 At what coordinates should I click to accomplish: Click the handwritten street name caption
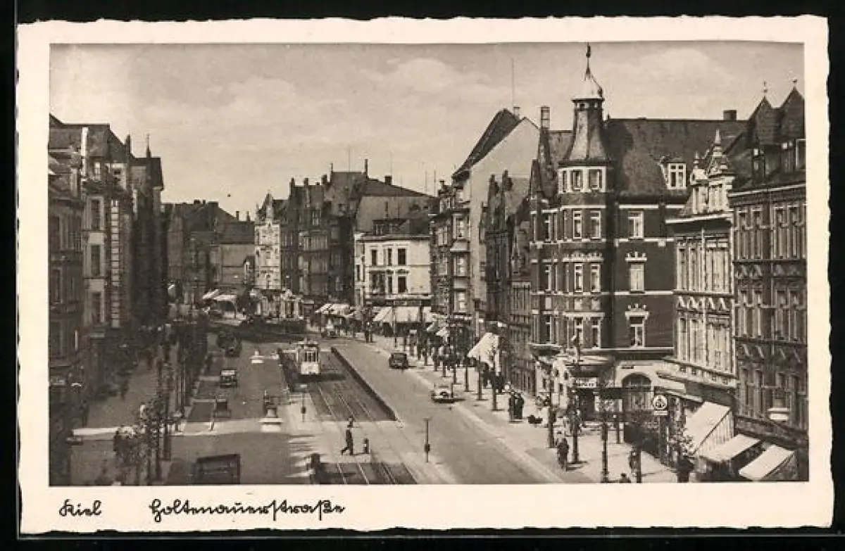point(246,509)
